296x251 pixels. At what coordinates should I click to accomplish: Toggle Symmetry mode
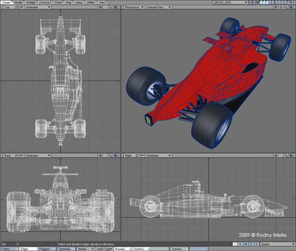coord(66,249)
